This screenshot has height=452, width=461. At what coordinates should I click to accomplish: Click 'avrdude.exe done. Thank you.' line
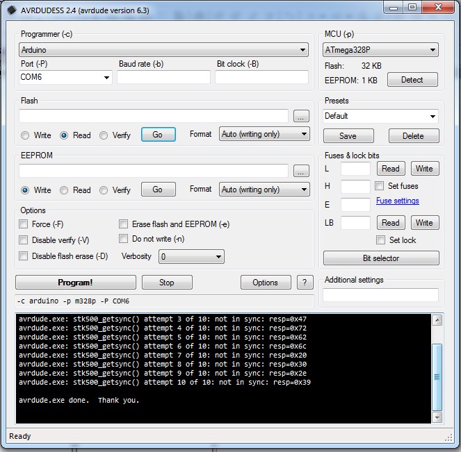tap(79, 401)
